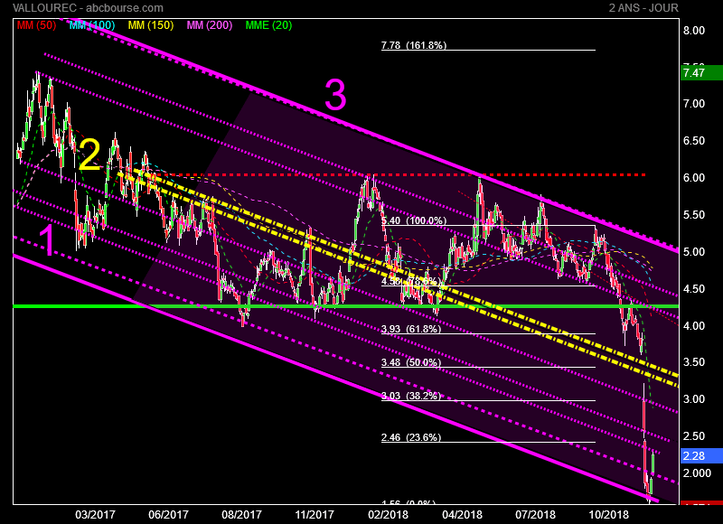Select the MM (50) legend label

click(36, 25)
